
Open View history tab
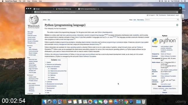[x=140, y=20]
